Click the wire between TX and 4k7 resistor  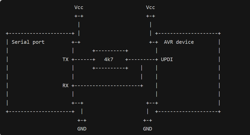pyautogui.click(x=84, y=60)
